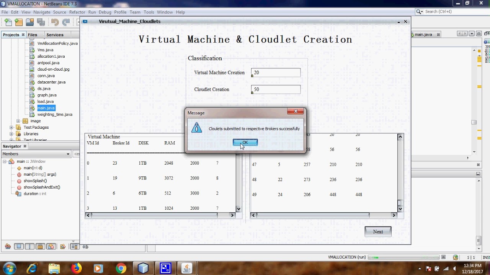Close the Message dialog with red X
Screen dimensions: 490x275
click(x=296, y=112)
